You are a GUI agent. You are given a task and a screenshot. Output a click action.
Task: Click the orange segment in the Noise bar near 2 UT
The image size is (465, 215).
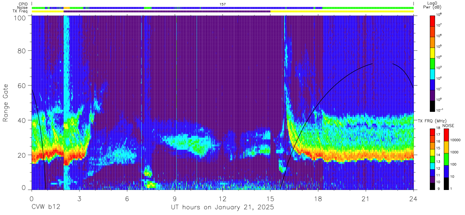[x=66, y=8]
